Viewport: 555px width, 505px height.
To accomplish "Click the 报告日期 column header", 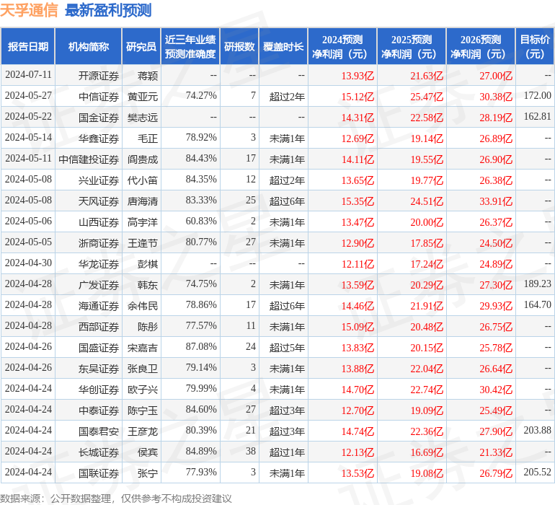I will [27, 46].
